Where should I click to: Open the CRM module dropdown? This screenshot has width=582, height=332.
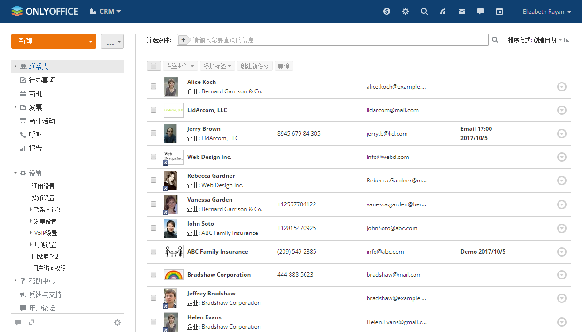[106, 11]
